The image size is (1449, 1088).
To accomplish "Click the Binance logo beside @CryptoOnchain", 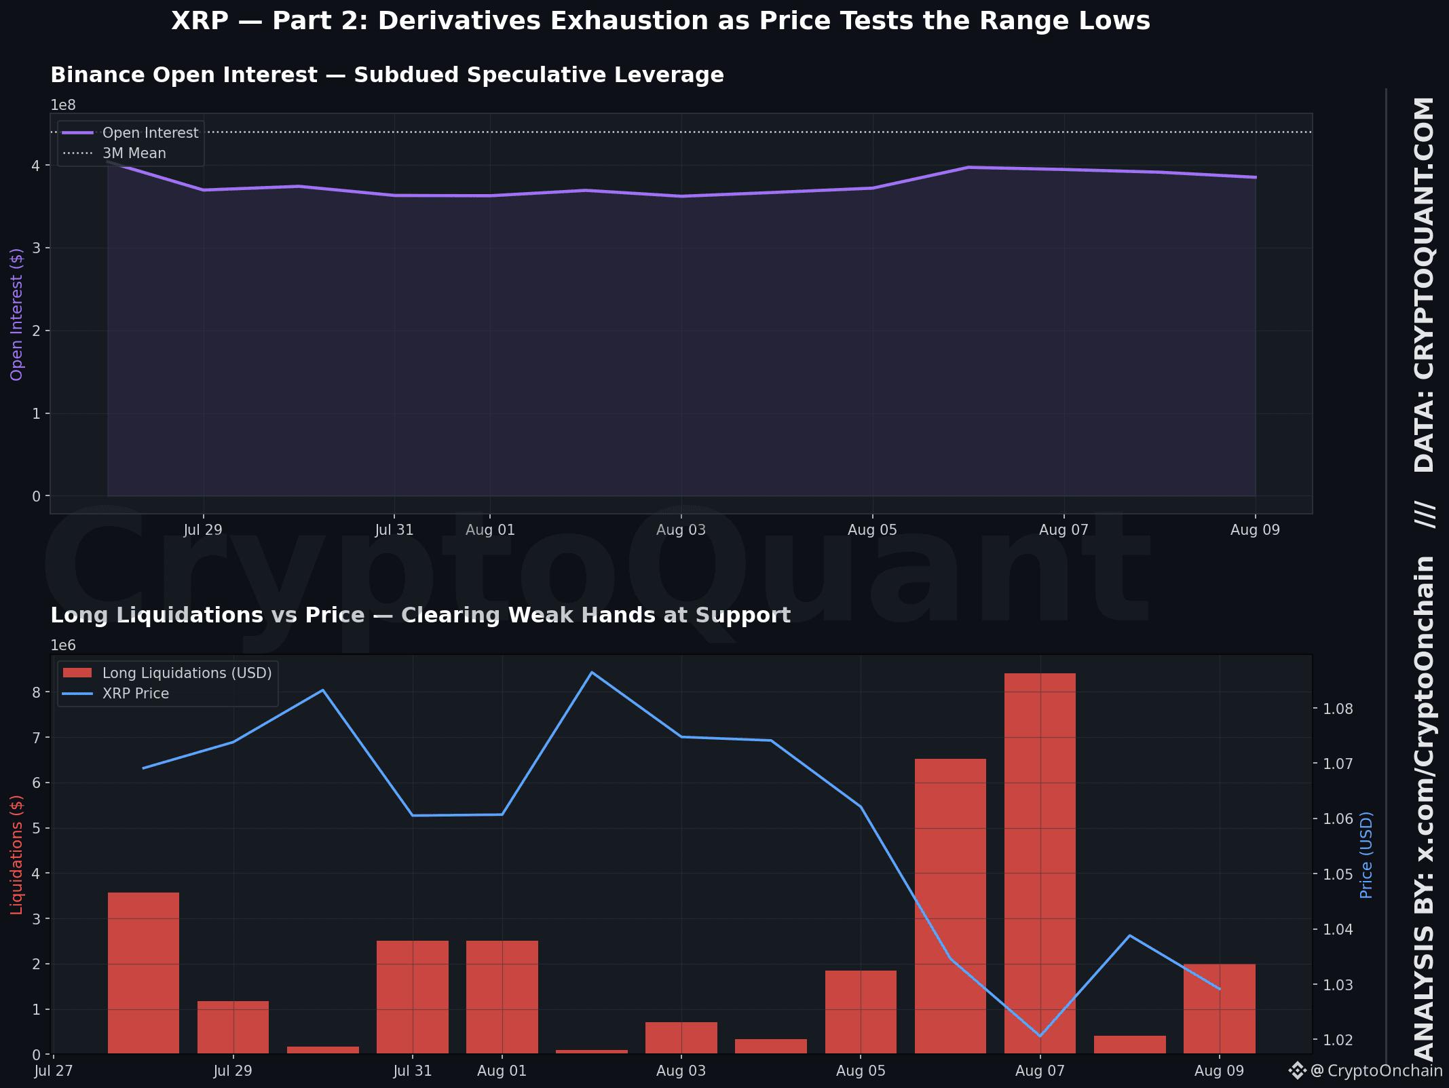I will (1297, 1070).
